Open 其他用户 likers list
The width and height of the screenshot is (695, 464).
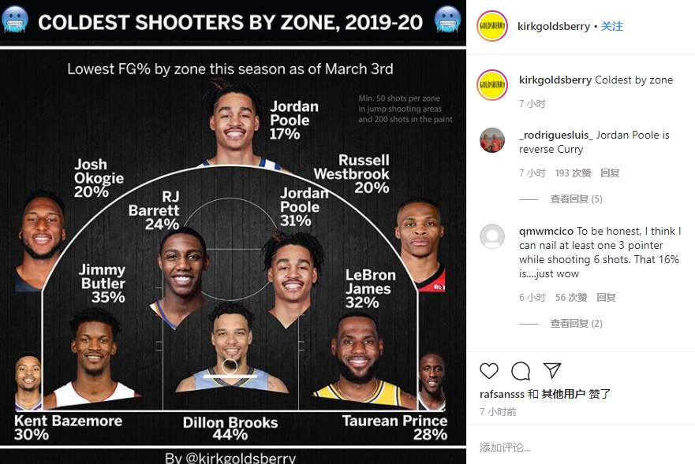[x=563, y=394]
